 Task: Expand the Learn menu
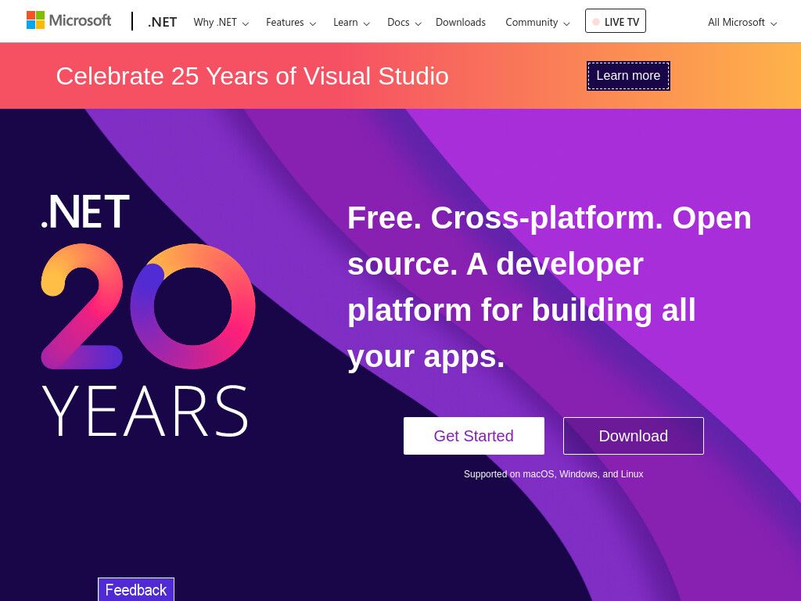[351, 23]
